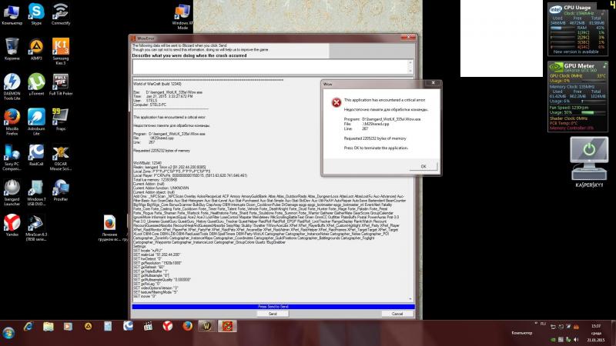Open File Explorer from the taskbar

coord(49,326)
